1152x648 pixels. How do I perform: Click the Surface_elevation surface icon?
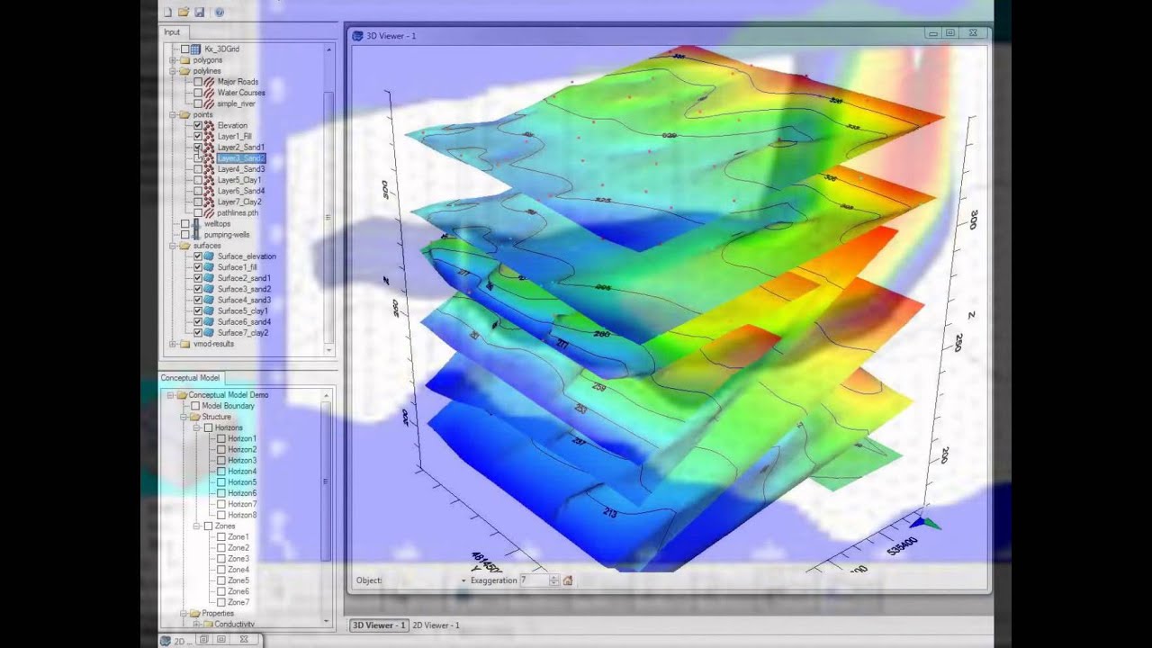click(x=209, y=256)
